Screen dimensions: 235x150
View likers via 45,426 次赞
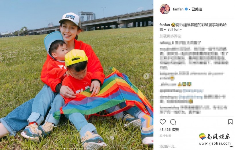(x=169, y=129)
